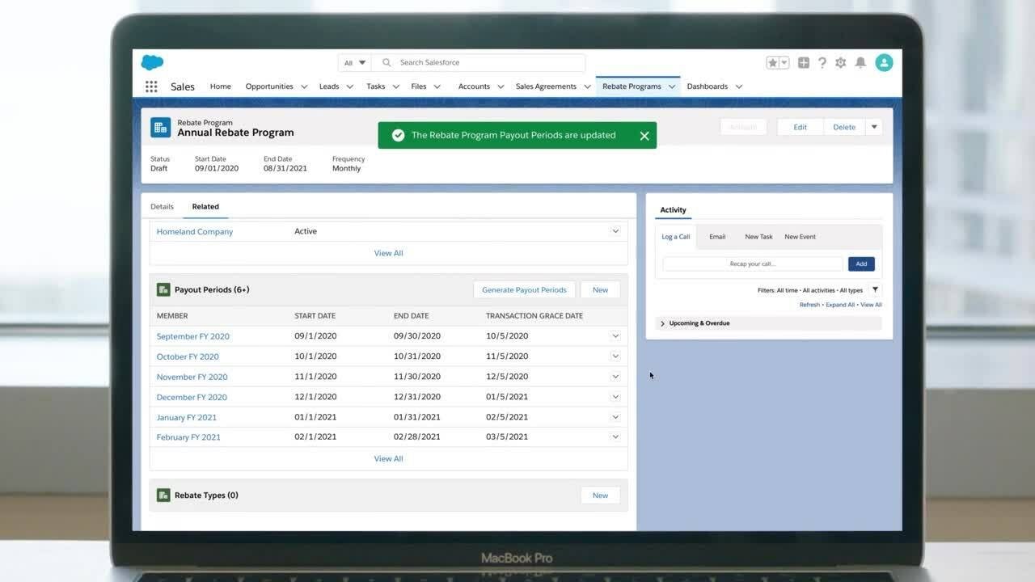Open more record actions dropdown beside Delete
The height and width of the screenshot is (582, 1035).
point(874,127)
